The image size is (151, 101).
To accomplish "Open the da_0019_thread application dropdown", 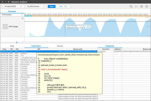I will click(x=35, y=7).
